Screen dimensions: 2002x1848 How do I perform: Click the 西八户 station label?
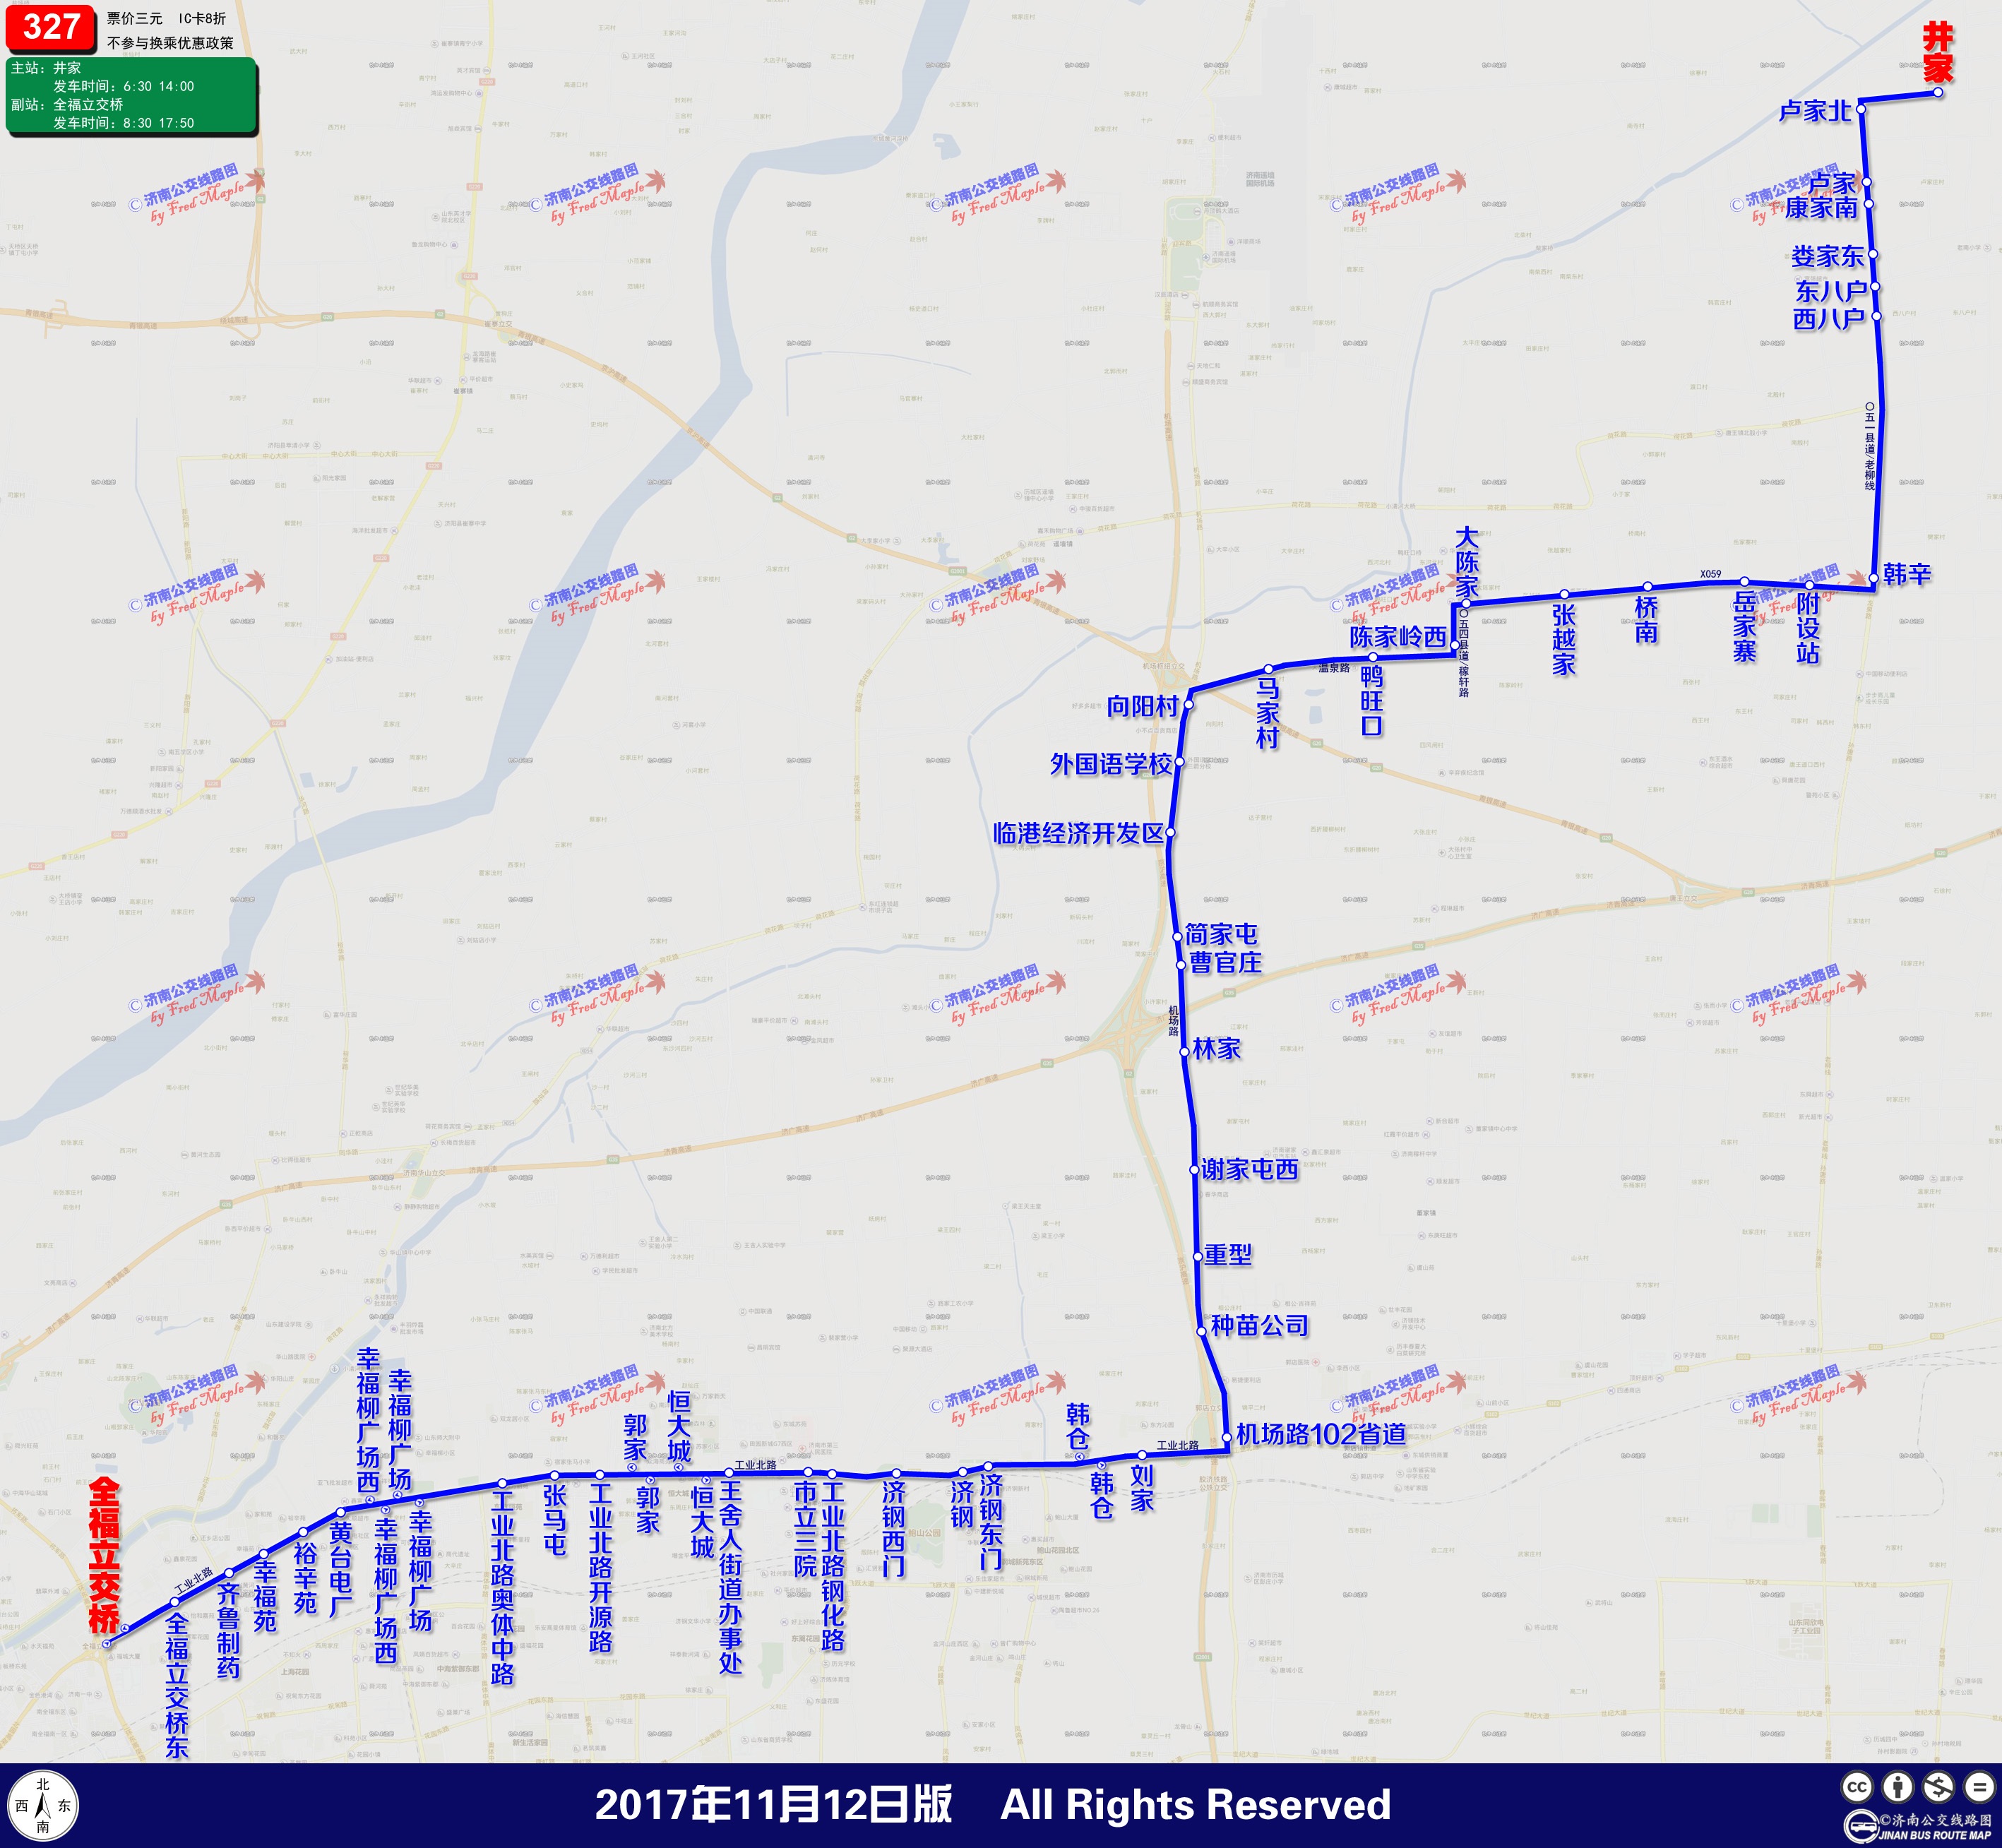1829,319
